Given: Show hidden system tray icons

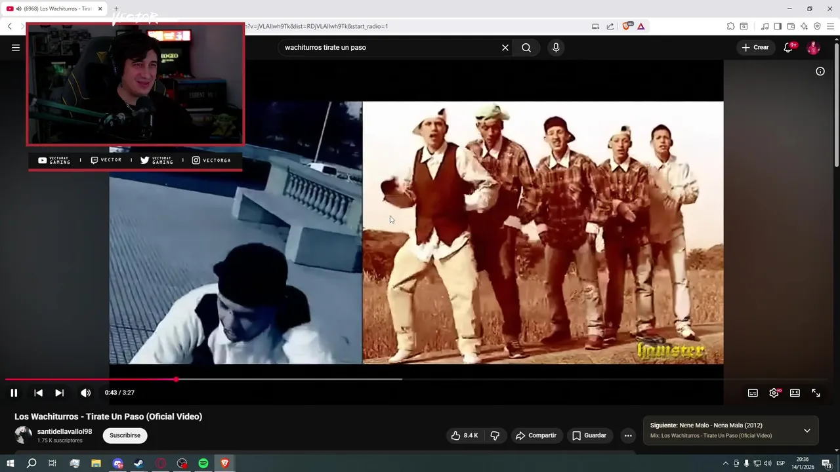Looking at the screenshot, I should click(x=725, y=463).
